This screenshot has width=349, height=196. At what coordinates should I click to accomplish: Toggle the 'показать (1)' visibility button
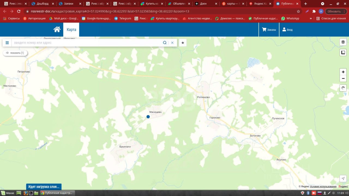tap(15, 53)
